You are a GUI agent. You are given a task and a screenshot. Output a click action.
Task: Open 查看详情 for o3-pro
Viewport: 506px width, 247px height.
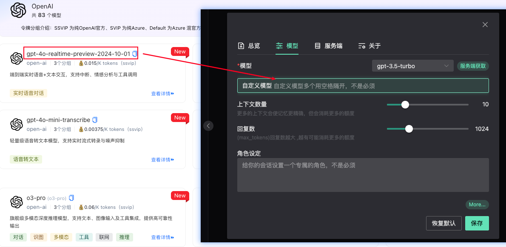(x=162, y=238)
